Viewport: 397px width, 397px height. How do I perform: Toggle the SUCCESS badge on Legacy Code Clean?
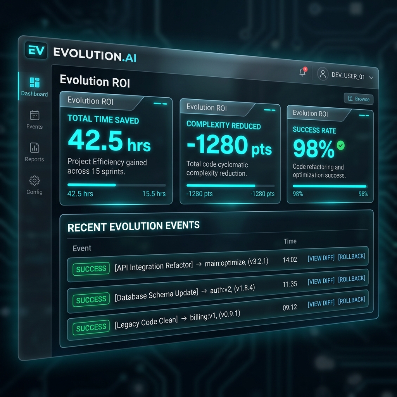91,328
